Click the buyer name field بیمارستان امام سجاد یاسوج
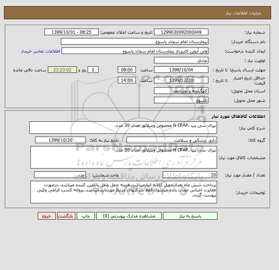The height and width of the screenshot is (270, 279). [134, 41]
